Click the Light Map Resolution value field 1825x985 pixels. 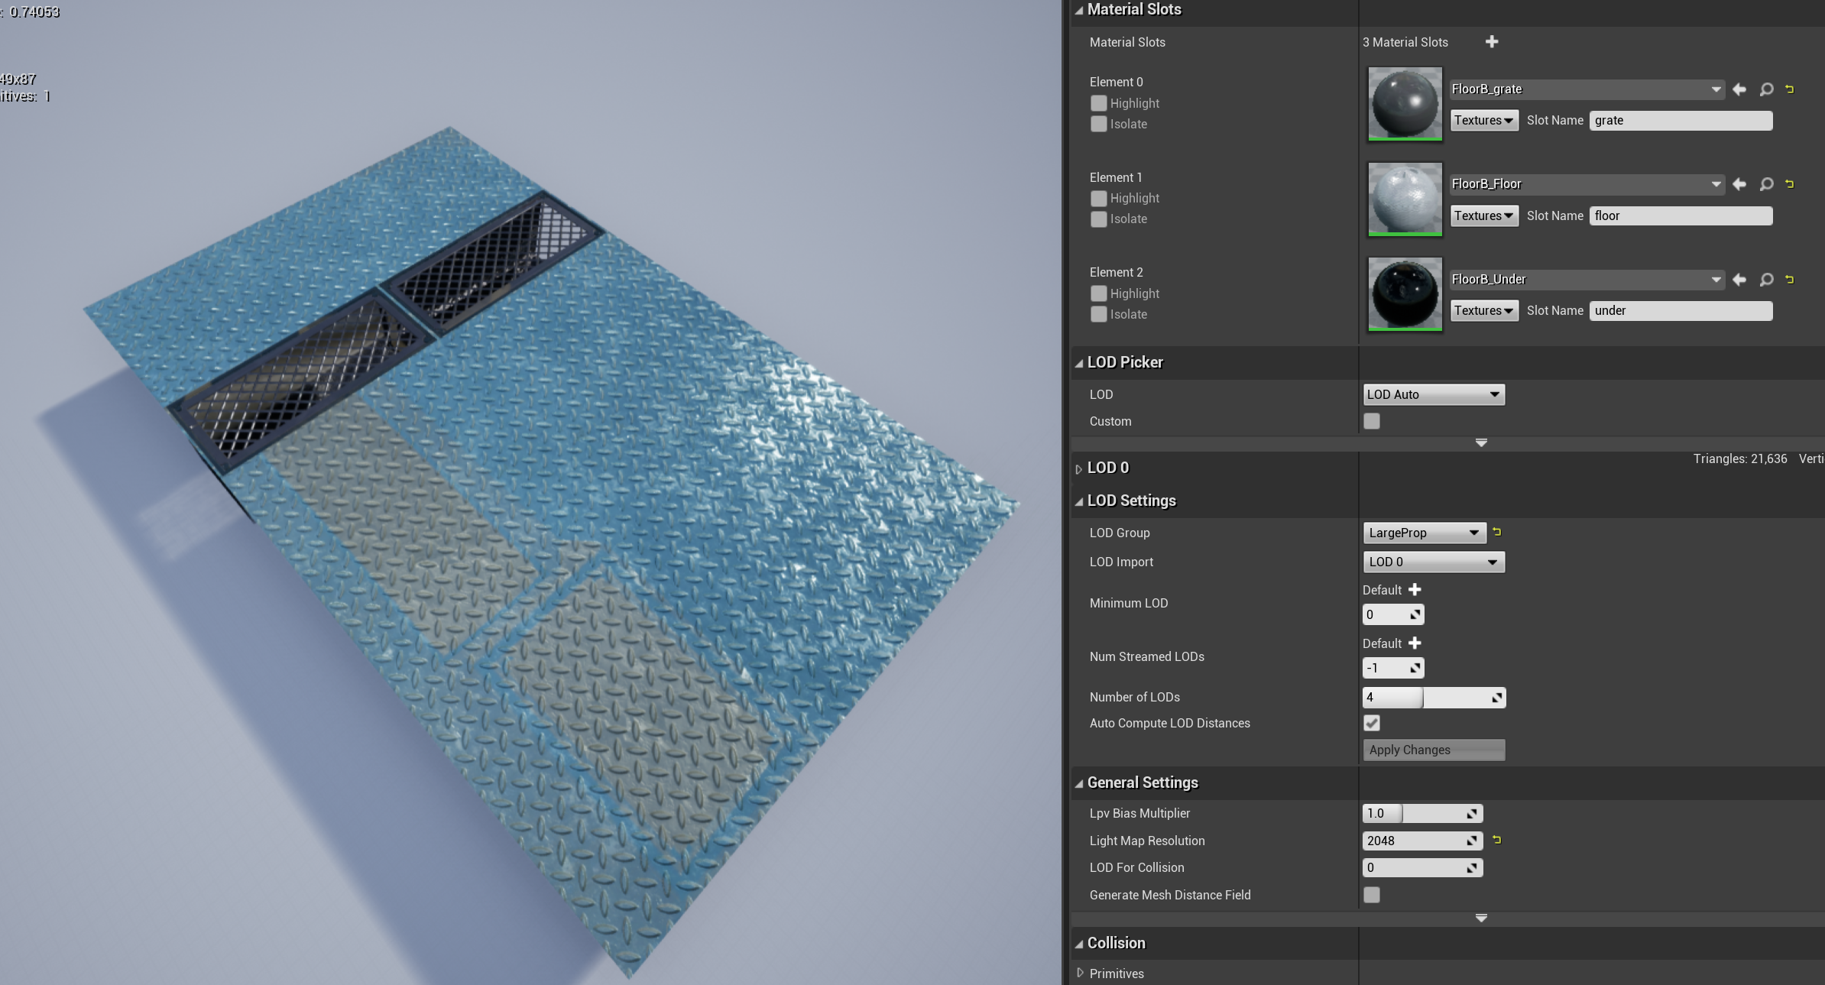[x=1422, y=841]
